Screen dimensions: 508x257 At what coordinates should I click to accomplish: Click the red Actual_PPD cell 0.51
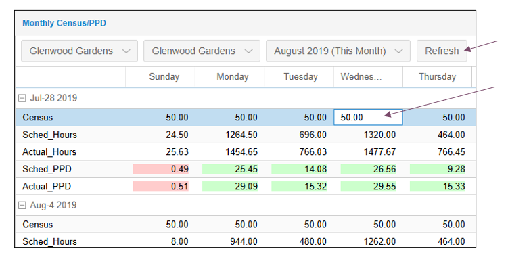(x=161, y=187)
